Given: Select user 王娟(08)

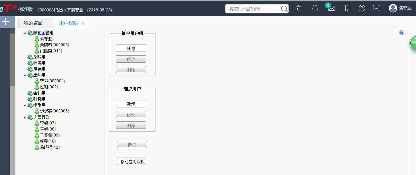Looking at the screenshot, I should tap(48, 129).
